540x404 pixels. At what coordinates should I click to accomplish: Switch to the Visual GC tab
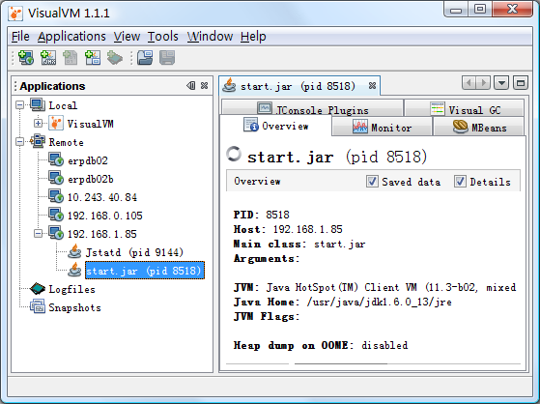[x=465, y=108]
